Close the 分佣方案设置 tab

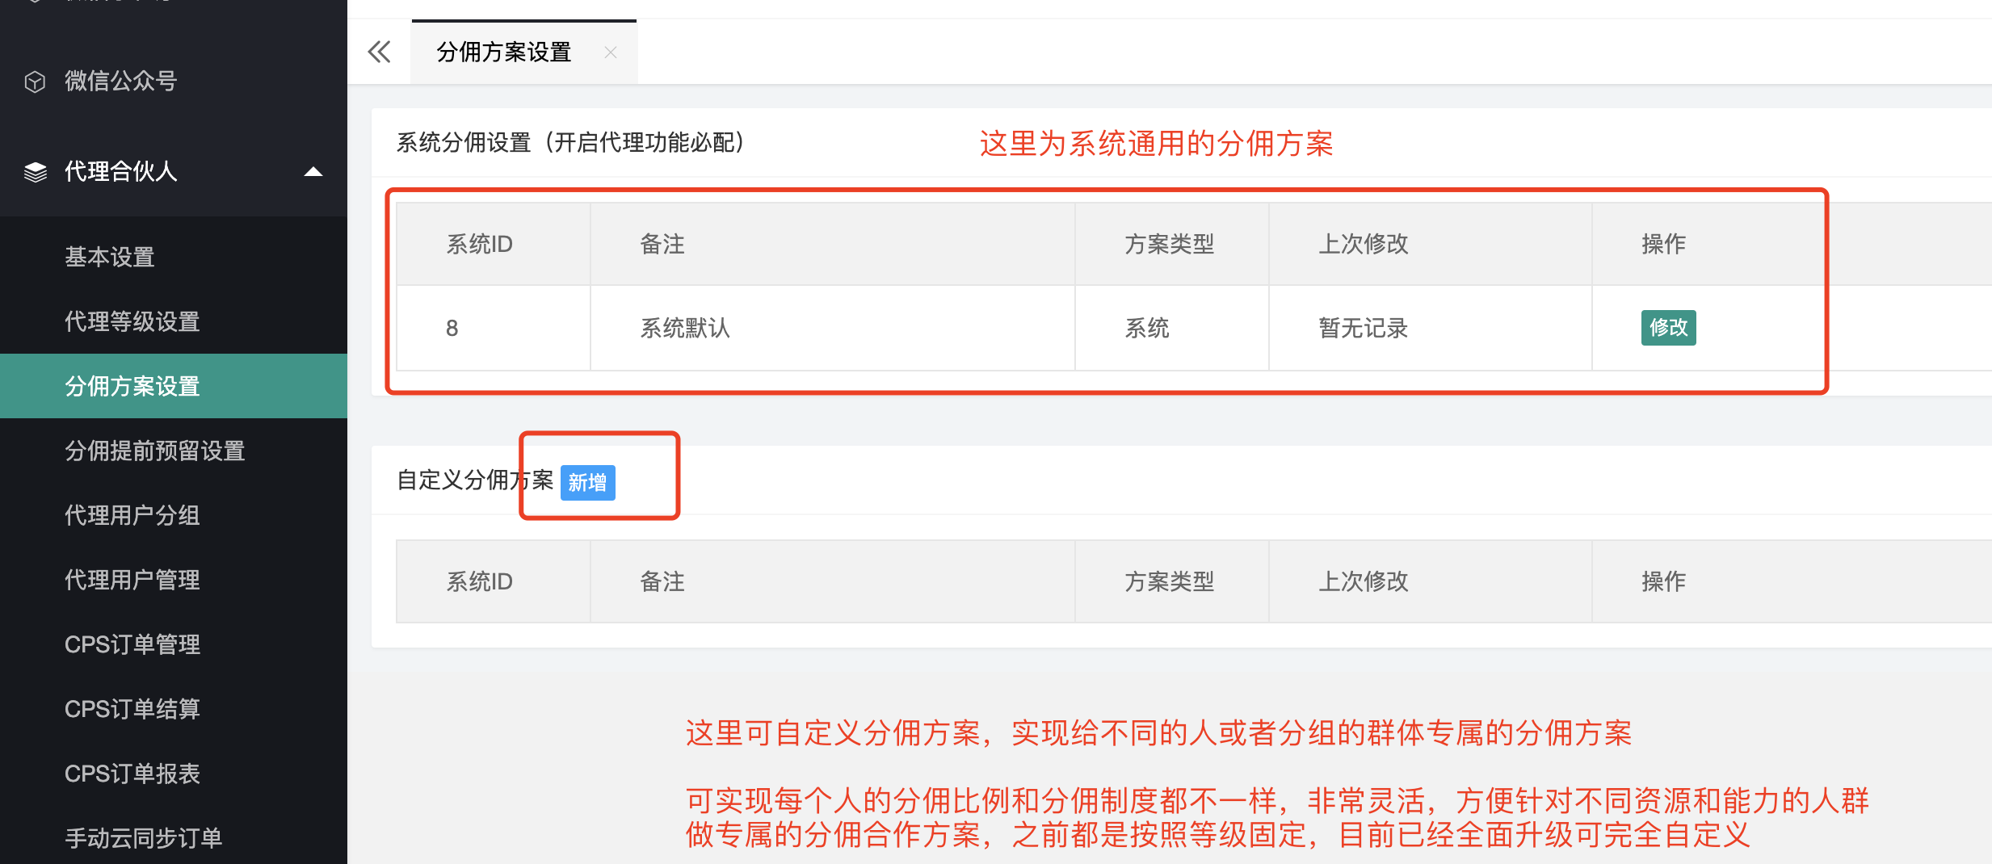(x=611, y=52)
